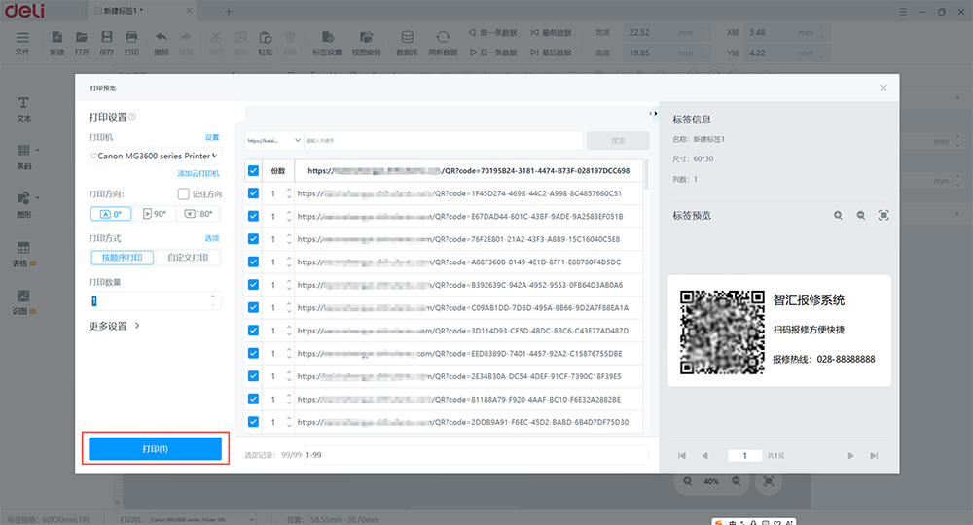Select the 0° print direction

111,214
